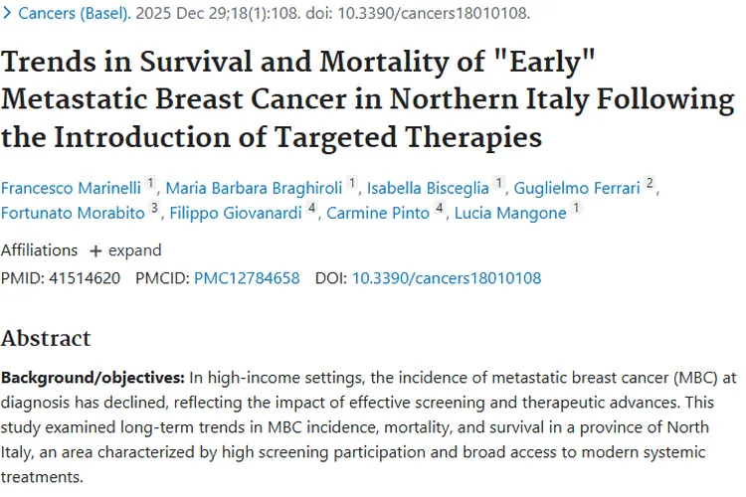Expand the Affiliations section
Viewport: 746px width, 497px height.
[124, 249]
